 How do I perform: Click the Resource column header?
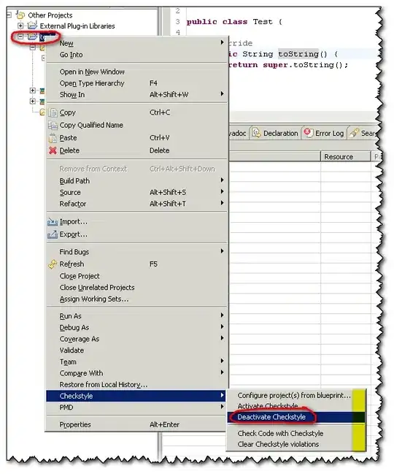click(346, 157)
